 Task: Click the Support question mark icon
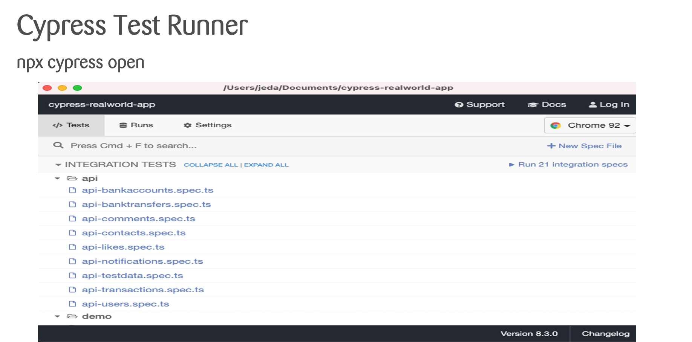point(459,105)
